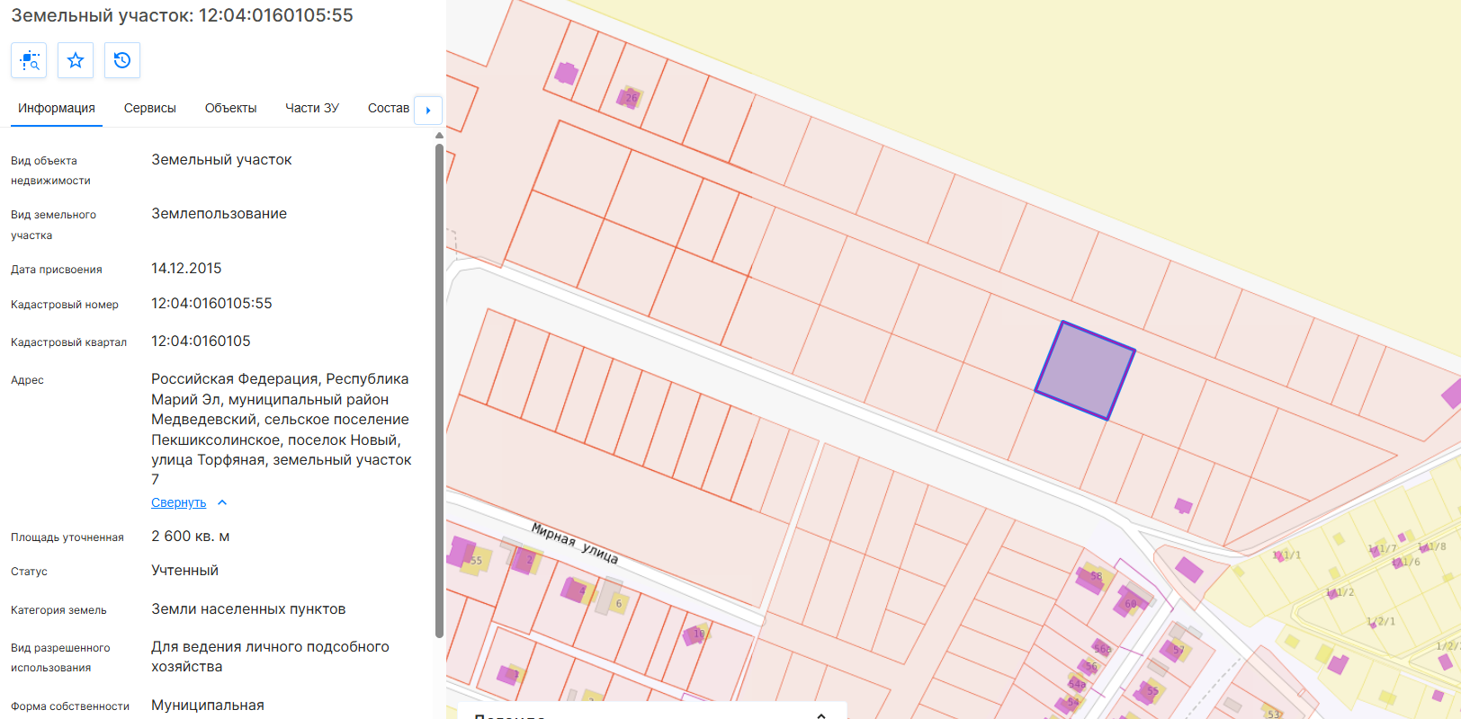This screenshot has height=719, width=1461.
Task: Click the tabs scroll-right arrow
Action: point(428,110)
